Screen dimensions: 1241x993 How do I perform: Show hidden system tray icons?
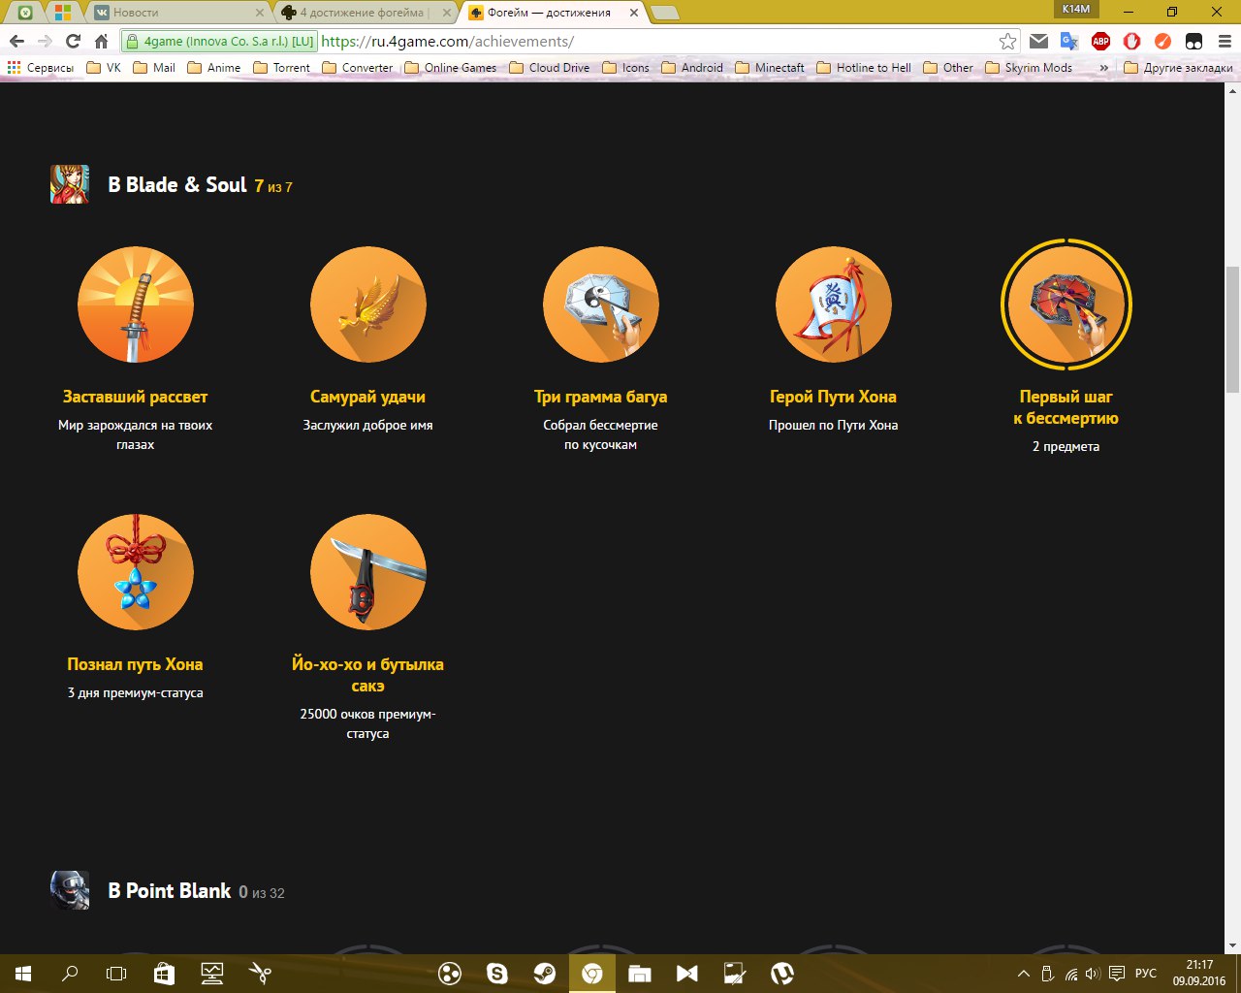pos(1023,974)
